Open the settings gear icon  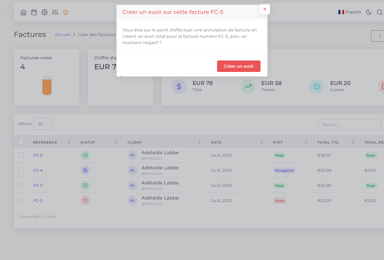(x=44, y=12)
